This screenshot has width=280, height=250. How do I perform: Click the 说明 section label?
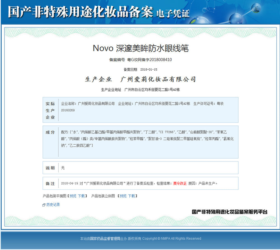coord(50,168)
